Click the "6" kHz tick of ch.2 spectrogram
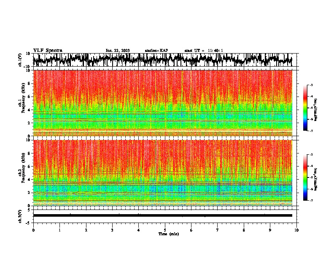The height and width of the screenshot is (258, 334). pos(29,167)
